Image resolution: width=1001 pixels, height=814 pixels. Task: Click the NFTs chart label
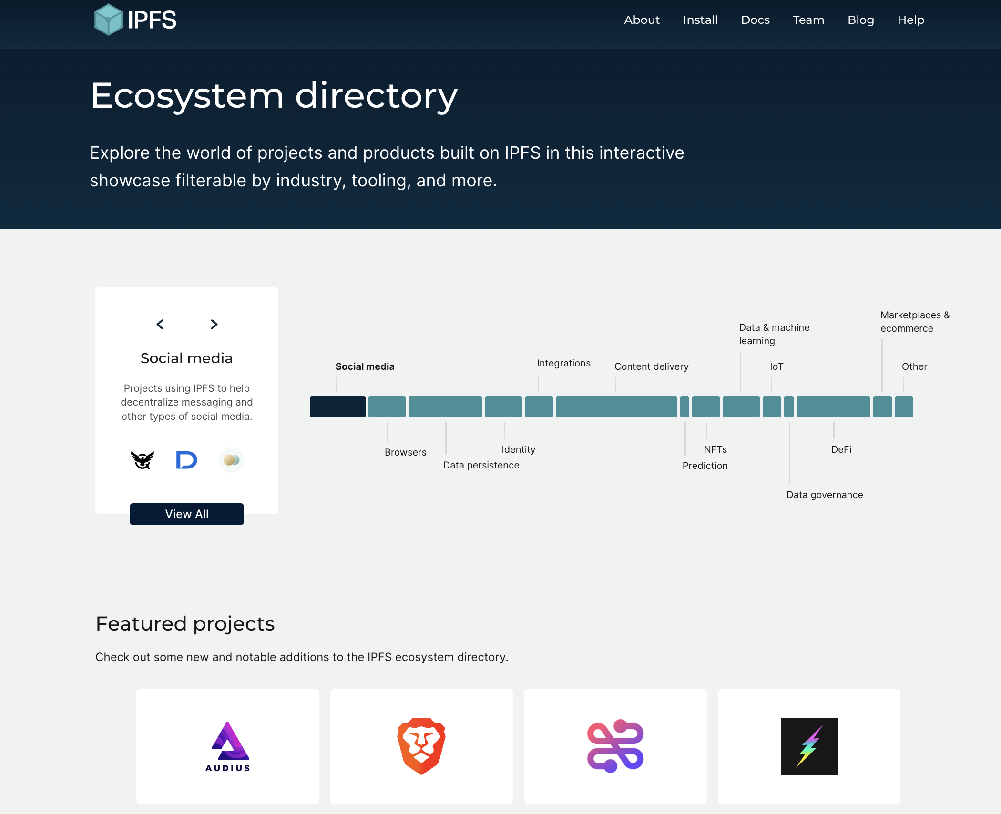click(x=715, y=449)
